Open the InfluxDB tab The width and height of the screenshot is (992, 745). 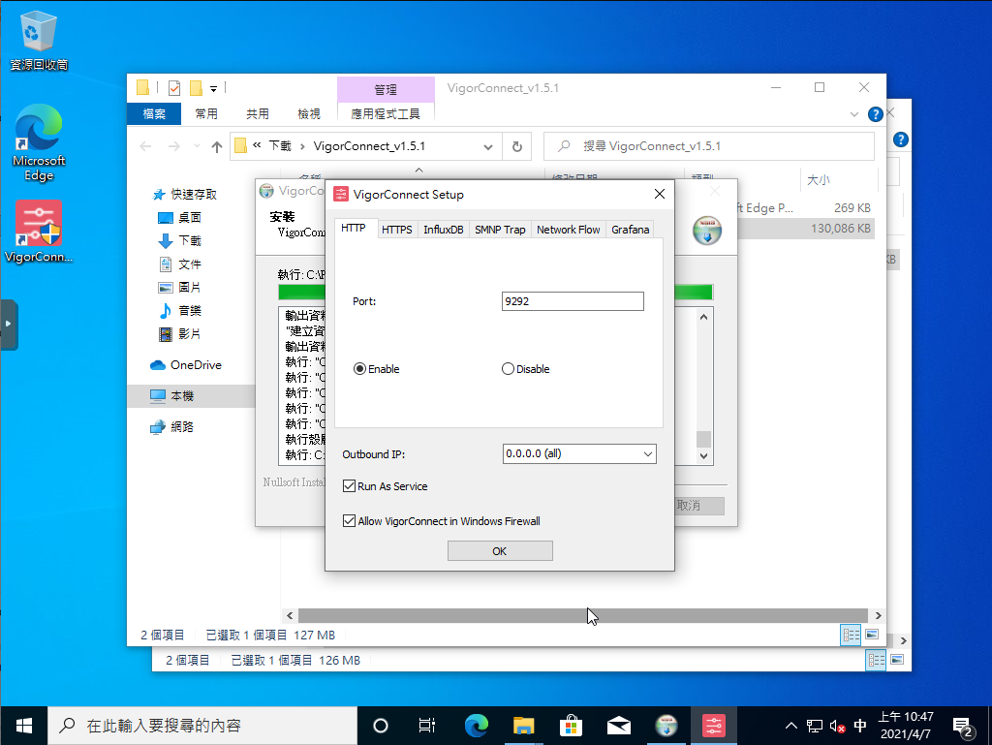click(443, 230)
